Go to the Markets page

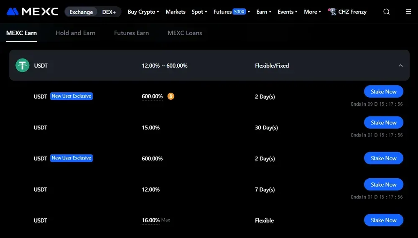pyautogui.click(x=176, y=12)
